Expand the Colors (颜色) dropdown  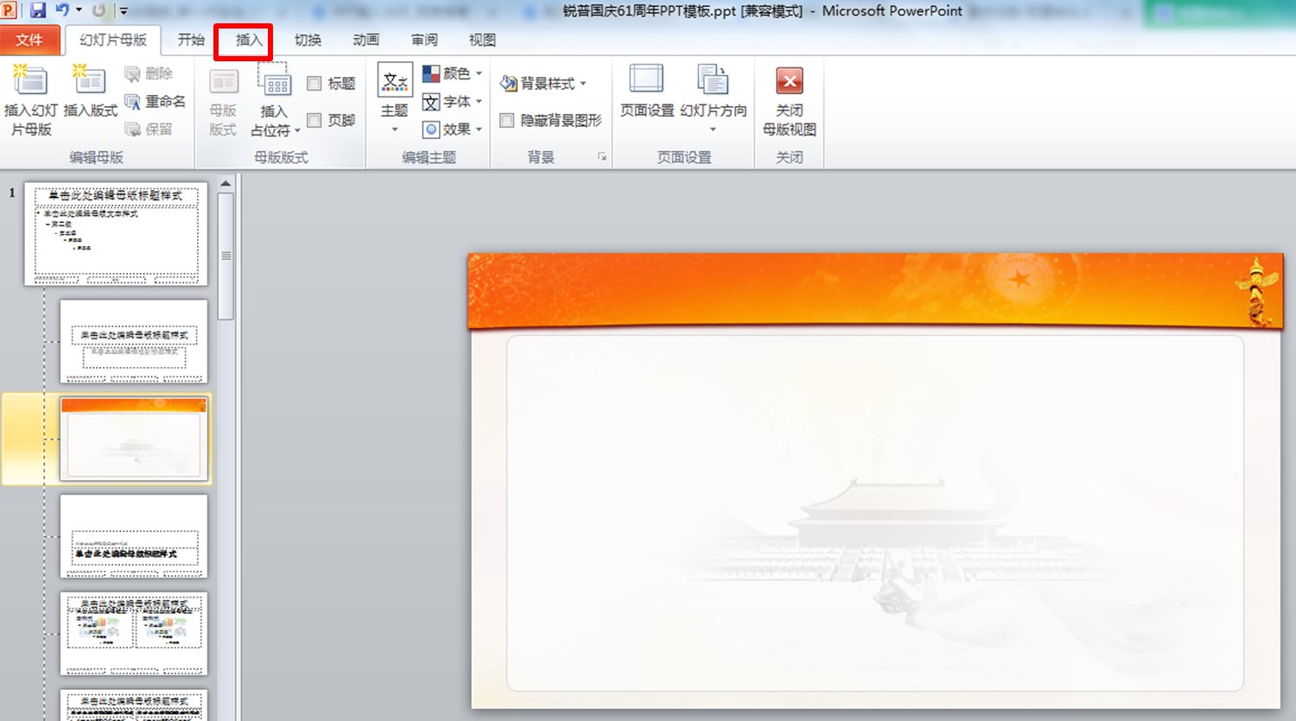(x=452, y=74)
